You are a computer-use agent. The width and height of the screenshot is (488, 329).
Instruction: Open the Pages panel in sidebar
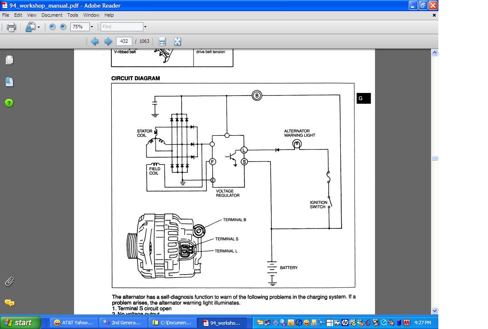(9, 60)
